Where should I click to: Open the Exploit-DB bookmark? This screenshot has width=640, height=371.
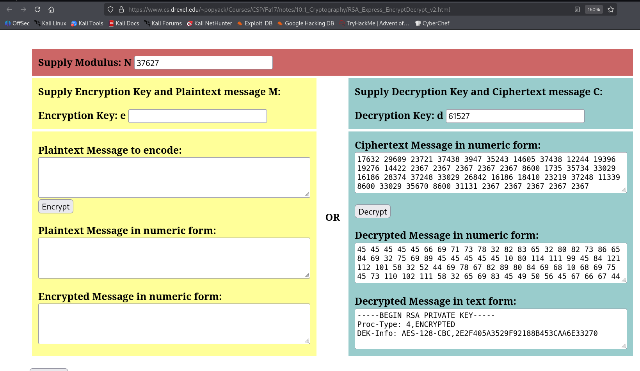click(254, 23)
